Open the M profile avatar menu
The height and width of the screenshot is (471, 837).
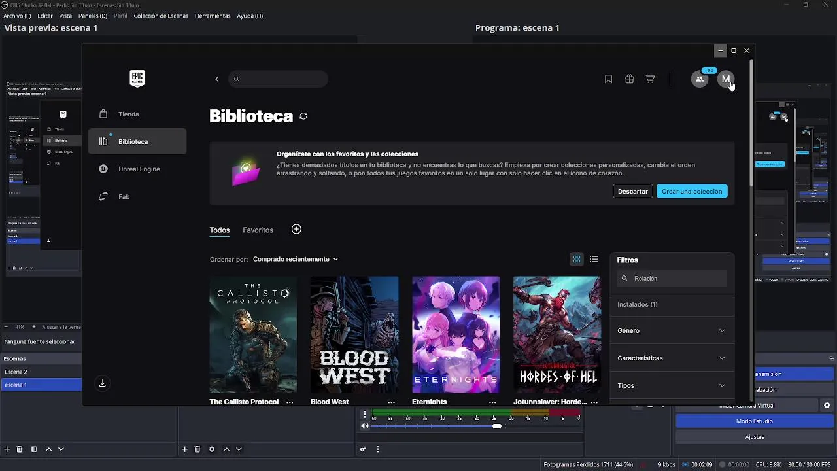point(725,79)
